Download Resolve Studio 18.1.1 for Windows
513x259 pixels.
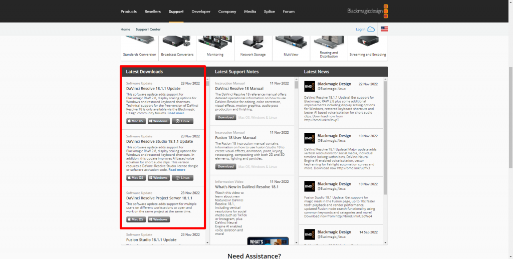[x=159, y=178]
